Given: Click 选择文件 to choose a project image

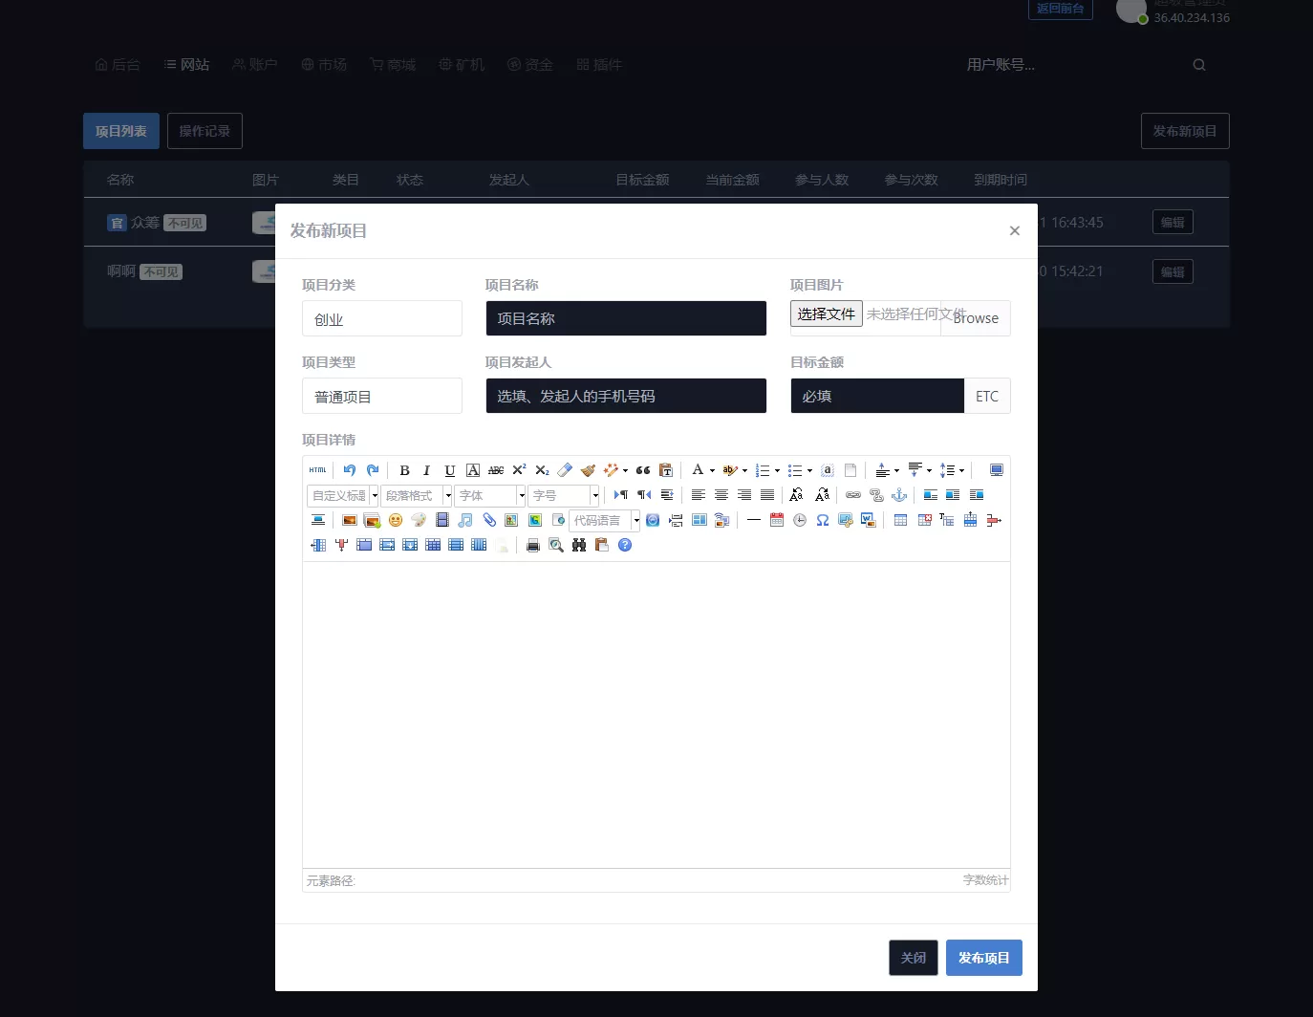Looking at the screenshot, I should pos(826,314).
